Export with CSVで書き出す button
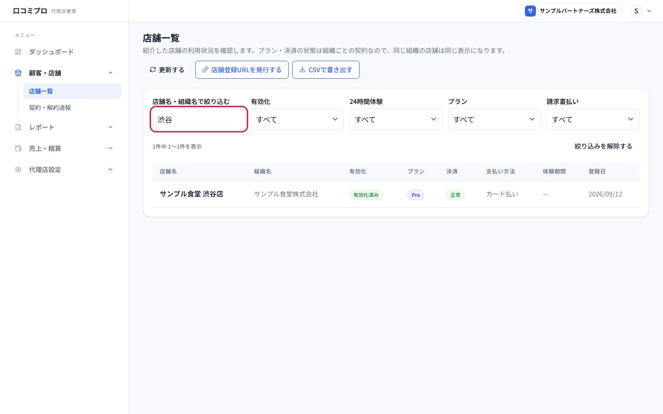 326,70
